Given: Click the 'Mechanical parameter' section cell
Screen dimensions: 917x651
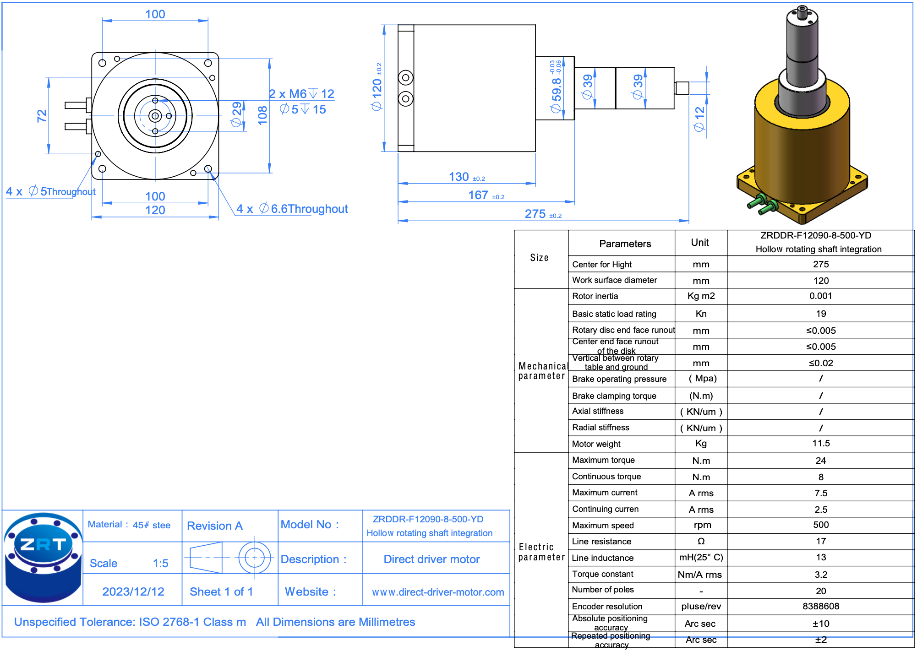Looking at the screenshot, I should 541,370.
